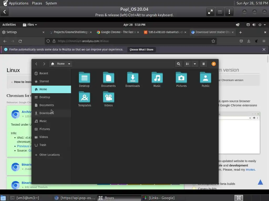The height and width of the screenshot is (201, 269).
Task: Switch to Google Chrome - The Fast tab
Action: click(118, 32)
